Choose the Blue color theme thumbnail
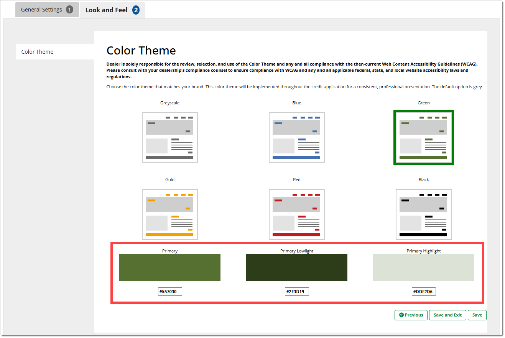The width and height of the screenshot is (505, 338). 296,137
